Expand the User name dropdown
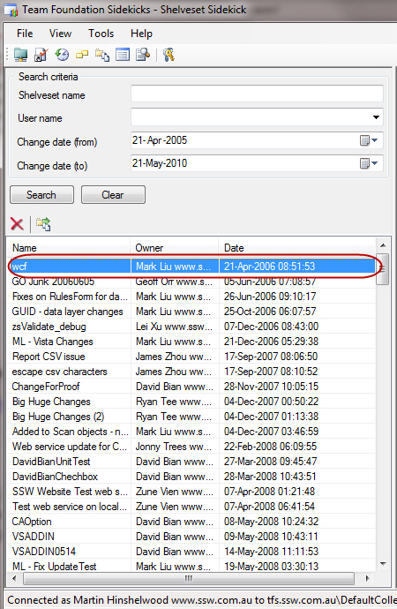The image size is (397, 609). (376, 117)
